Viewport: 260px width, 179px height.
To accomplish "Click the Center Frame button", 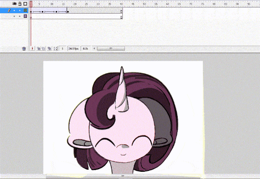I will point(33,48).
